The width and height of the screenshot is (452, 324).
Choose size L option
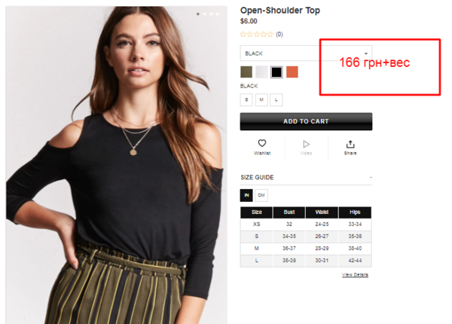pyautogui.click(x=276, y=99)
